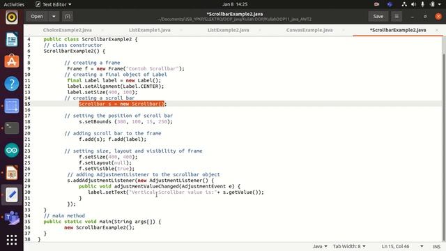Click line 26 f.setVisible(true) code
Image resolution: width=446 pixels, height=251 pixels.
pos(107,169)
